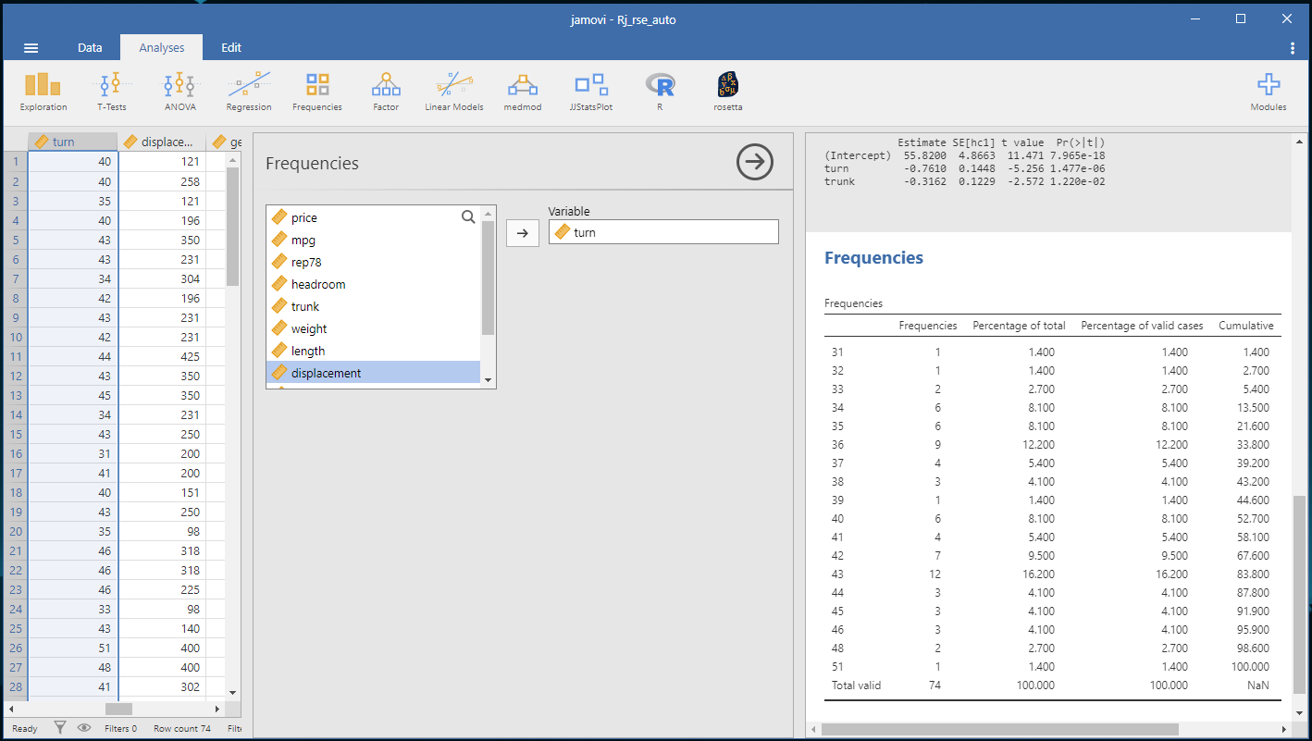Open the medmod module menu
Viewport: 1312px width, 741px height.
[522, 93]
